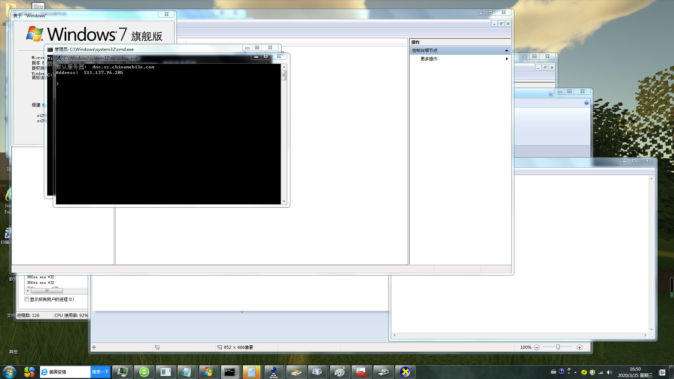Click the zoom in plus button
This screenshot has width=674, height=379.
tap(580, 347)
